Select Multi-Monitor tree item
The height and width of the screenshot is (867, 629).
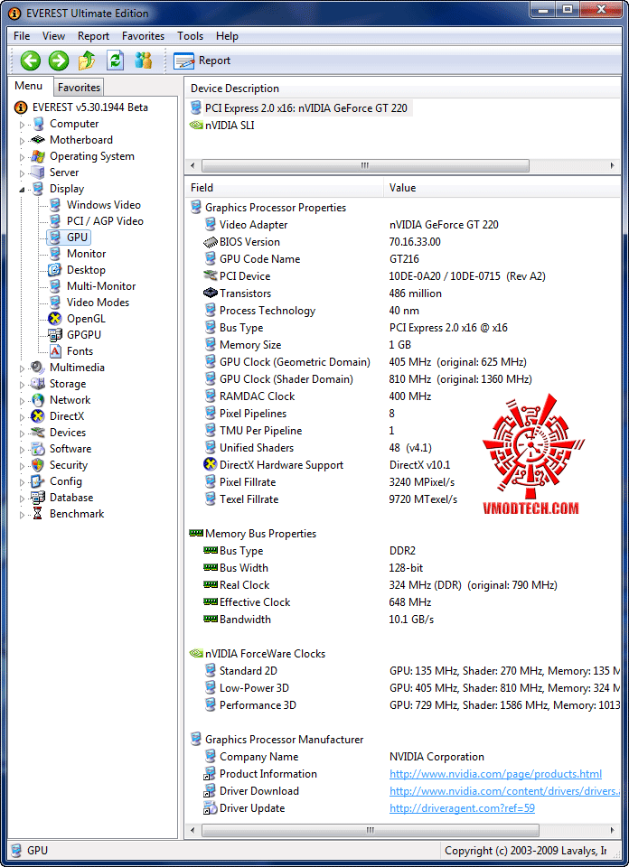101,286
